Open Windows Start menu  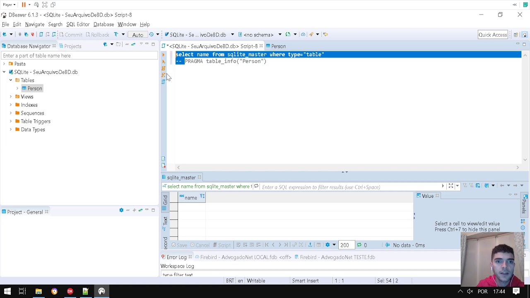7,291
